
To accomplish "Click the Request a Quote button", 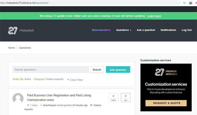I will pos(166,103).
